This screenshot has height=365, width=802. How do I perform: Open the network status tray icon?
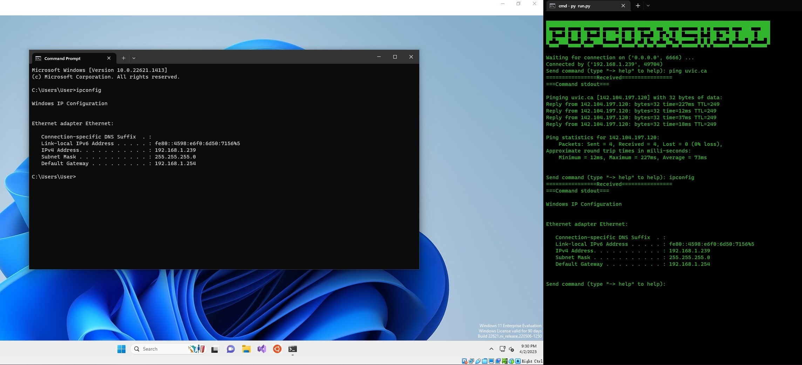[502, 349]
